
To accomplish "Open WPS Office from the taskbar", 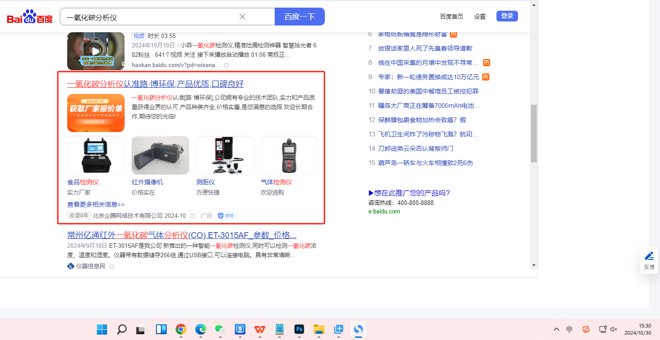I will click(x=259, y=330).
